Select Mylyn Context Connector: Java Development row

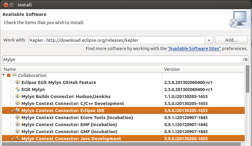tap(123, 138)
